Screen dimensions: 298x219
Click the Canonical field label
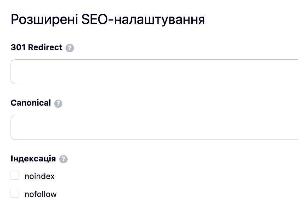click(x=31, y=103)
